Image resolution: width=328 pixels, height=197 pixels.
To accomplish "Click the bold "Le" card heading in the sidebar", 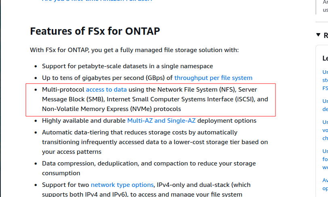I will [325, 58].
